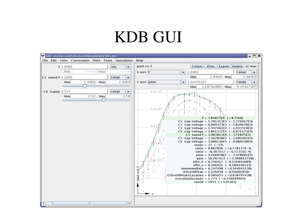
Task: Open the Edit menu
Action: (x=54, y=60)
